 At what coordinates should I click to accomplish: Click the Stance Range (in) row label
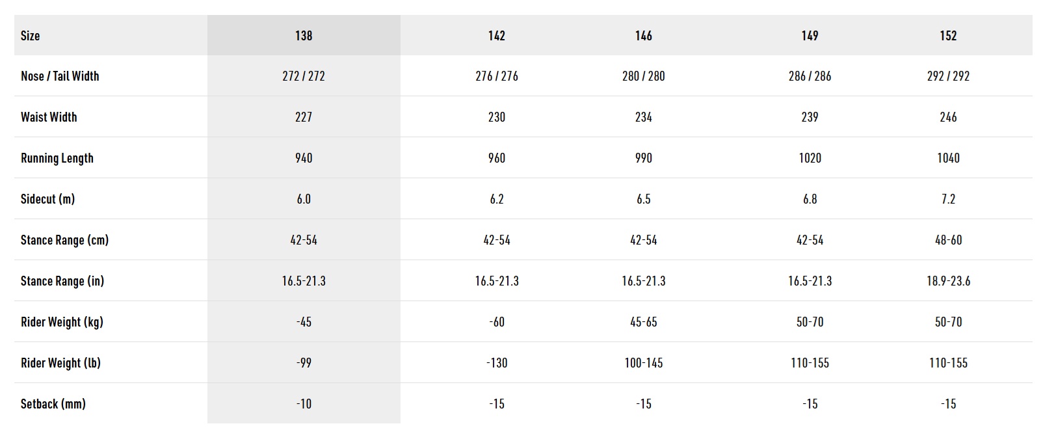click(62, 281)
